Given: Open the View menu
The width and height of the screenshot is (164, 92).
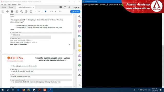Looking at the screenshot, I should pos(9,4).
